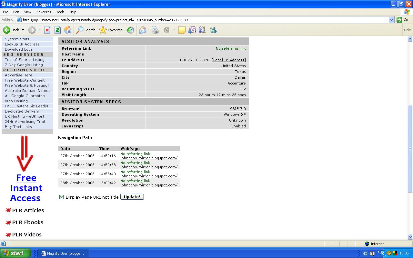Viewport: 413px width, 258px height.
Task: Print the page with the printer icon
Action: click(x=156, y=30)
